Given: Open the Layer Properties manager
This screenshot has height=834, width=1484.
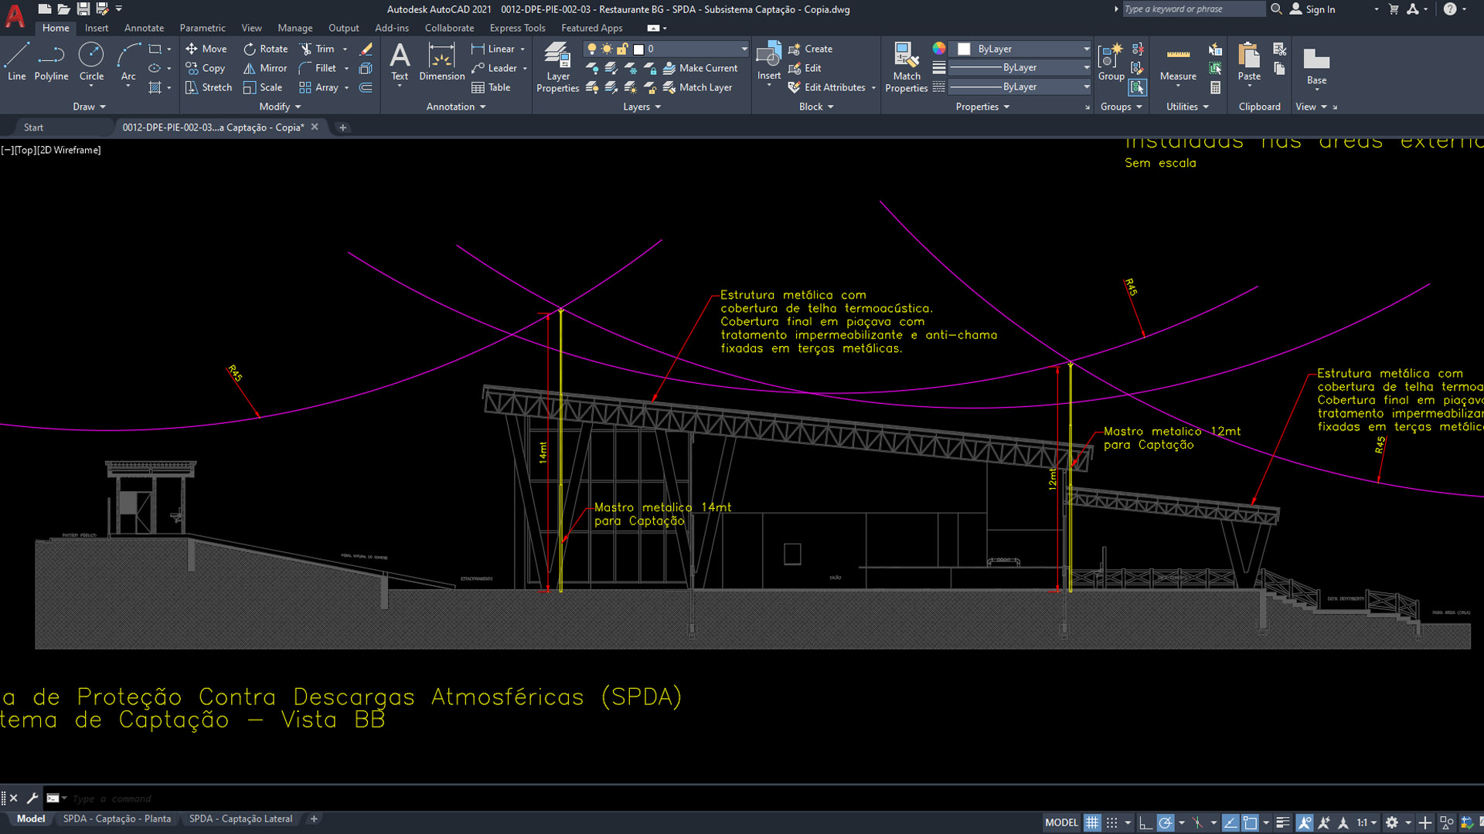Looking at the screenshot, I should click(x=557, y=68).
